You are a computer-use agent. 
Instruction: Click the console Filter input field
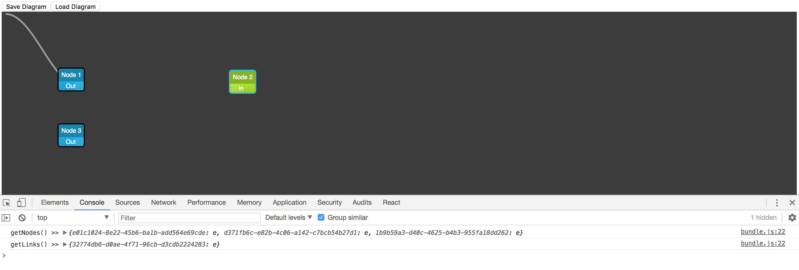[x=189, y=218]
